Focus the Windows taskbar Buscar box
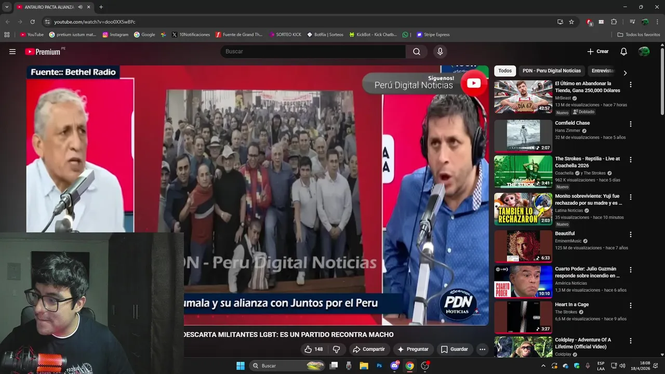Image resolution: width=665 pixels, height=374 pixels. [288, 366]
